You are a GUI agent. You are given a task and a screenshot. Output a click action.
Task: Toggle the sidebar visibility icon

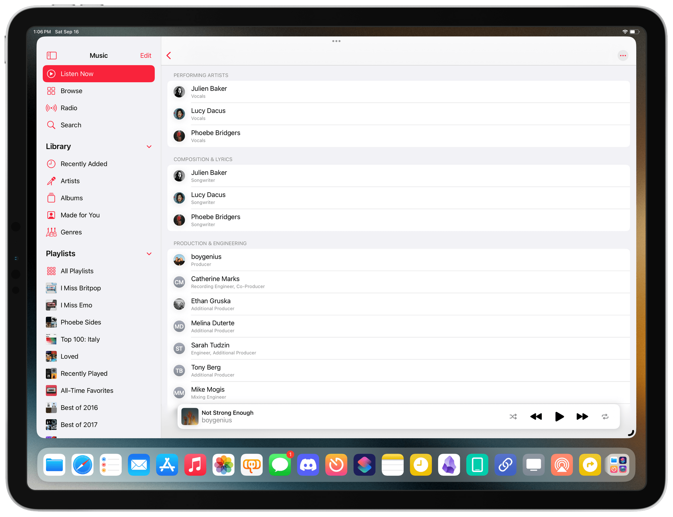click(52, 55)
